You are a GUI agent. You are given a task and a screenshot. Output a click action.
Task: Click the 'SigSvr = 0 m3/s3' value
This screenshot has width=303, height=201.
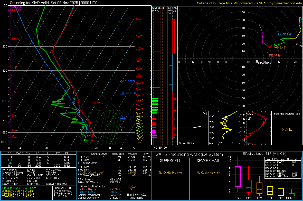tap(56, 184)
